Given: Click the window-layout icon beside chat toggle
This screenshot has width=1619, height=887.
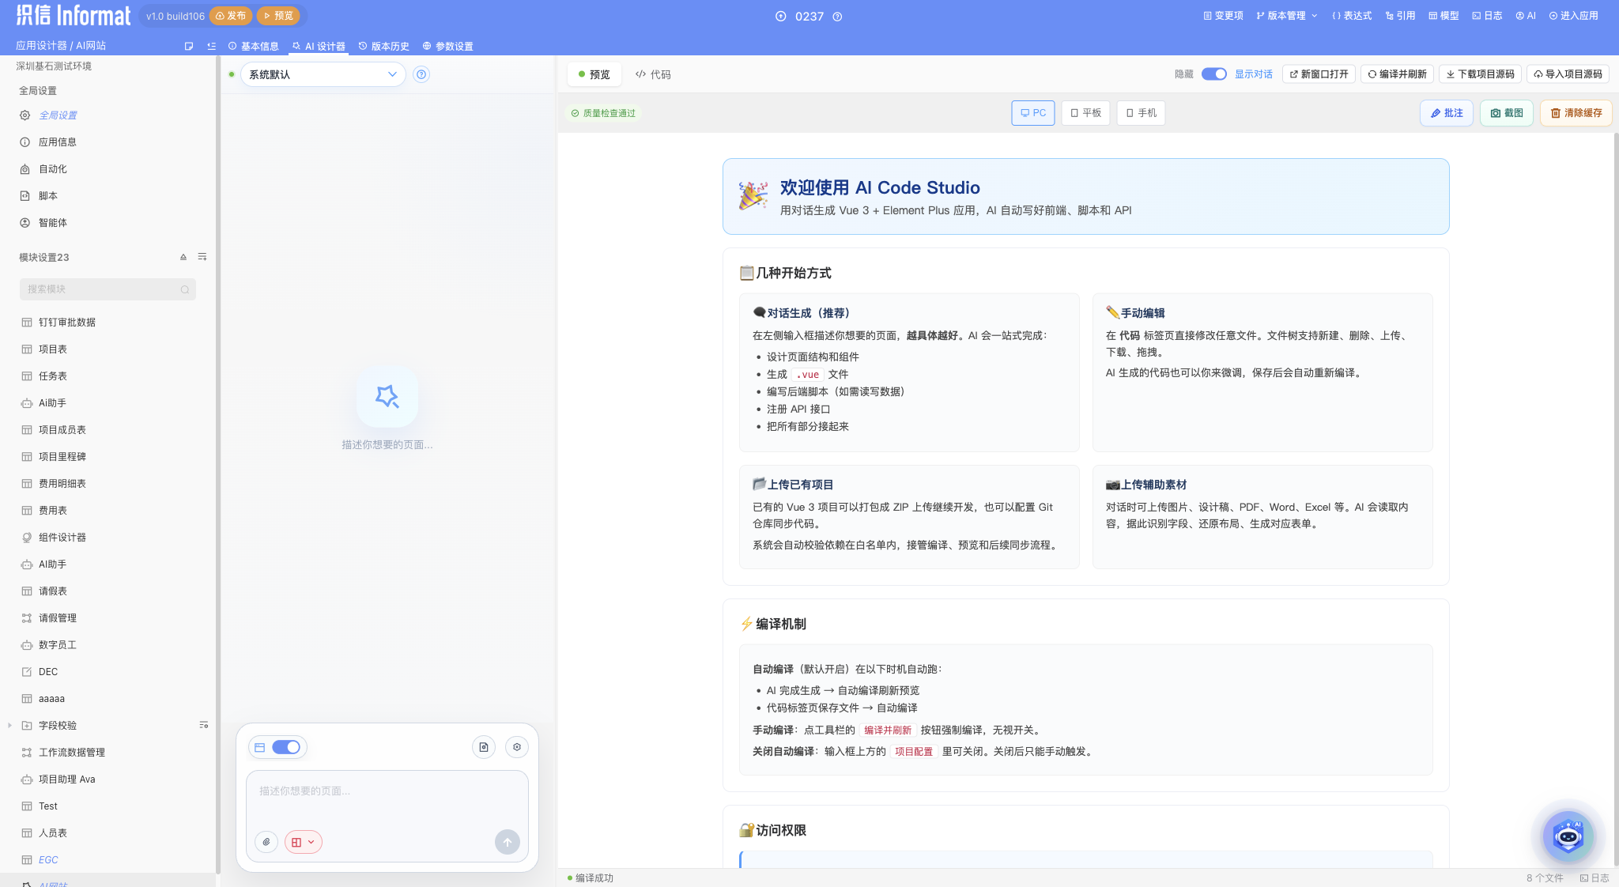Looking at the screenshot, I should click(x=259, y=747).
